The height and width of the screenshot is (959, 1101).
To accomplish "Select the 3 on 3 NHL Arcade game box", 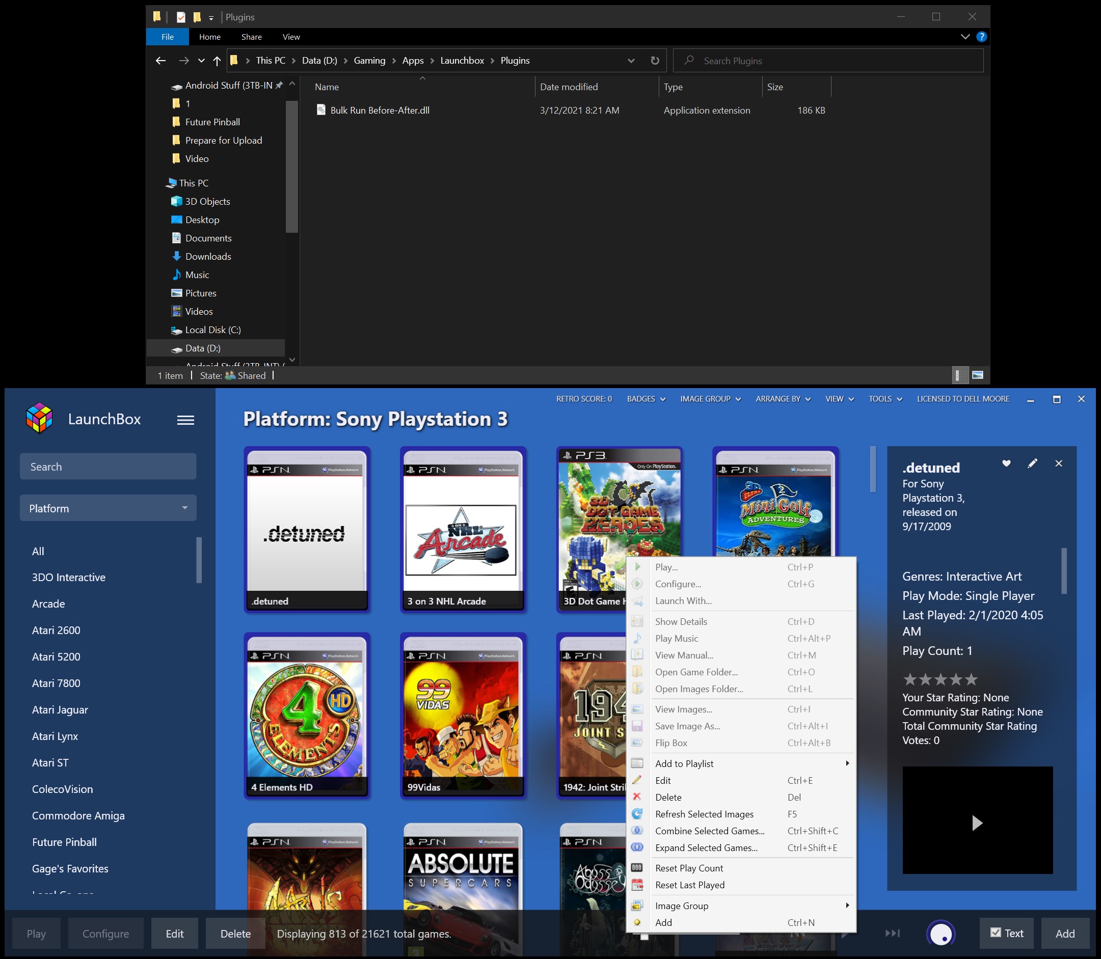I will tap(463, 529).
